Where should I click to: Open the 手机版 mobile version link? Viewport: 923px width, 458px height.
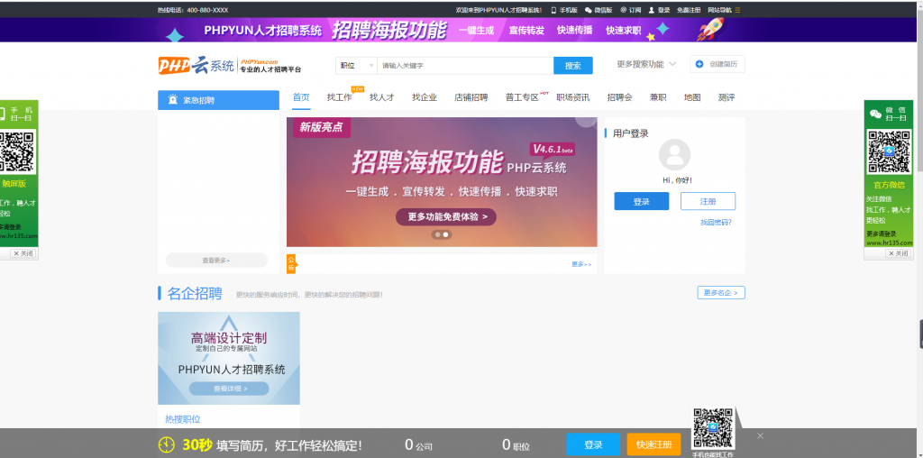[x=564, y=10]
